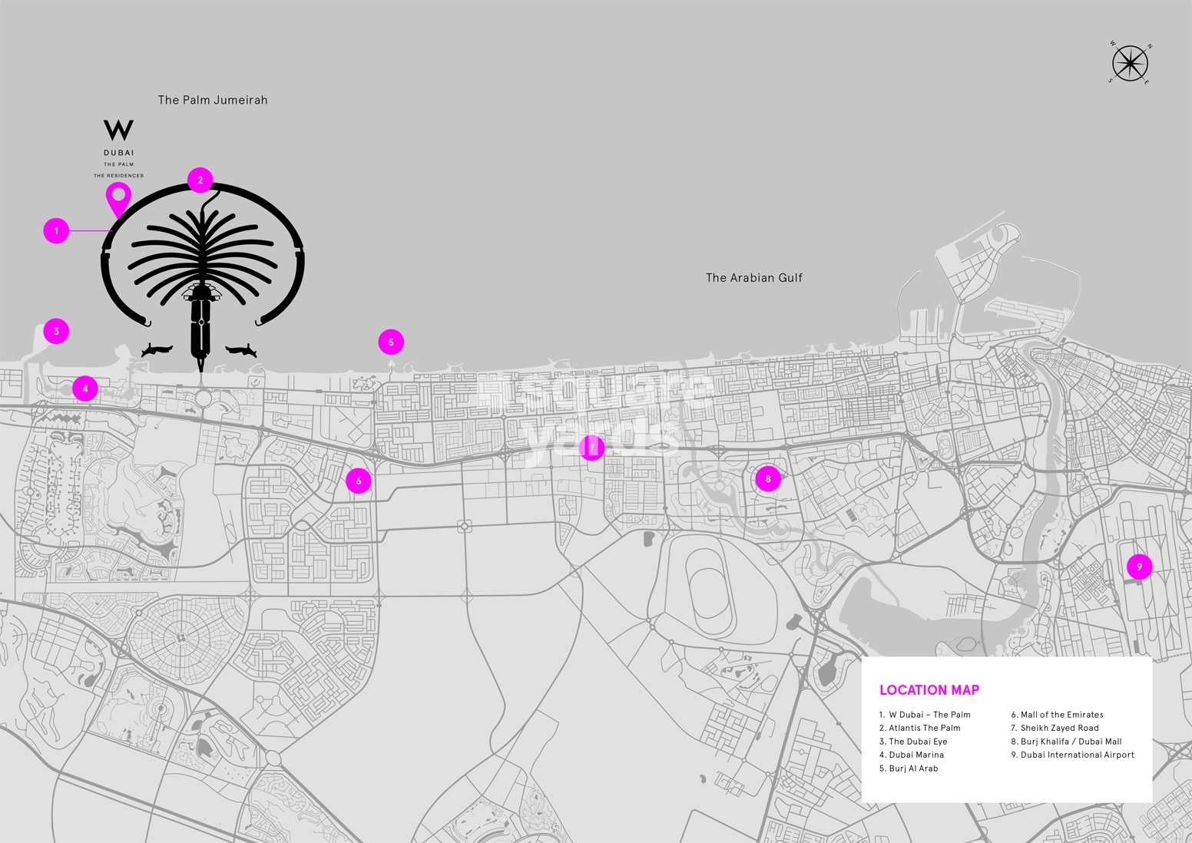Click marker 1 for W Dubai – The Palm
Screen dimensions: 1192x843
click(56, 230)
